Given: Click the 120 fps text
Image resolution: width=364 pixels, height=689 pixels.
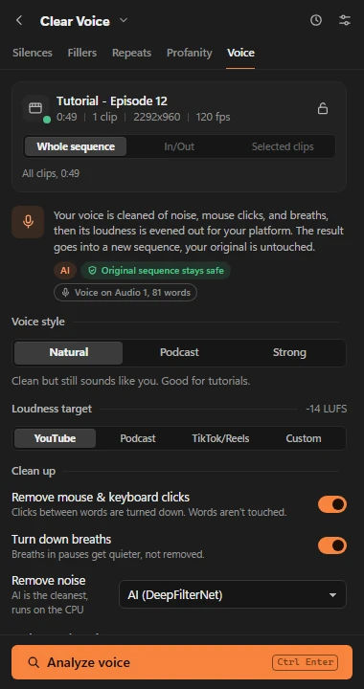Looking at the screenshot, I should [214, 118].
